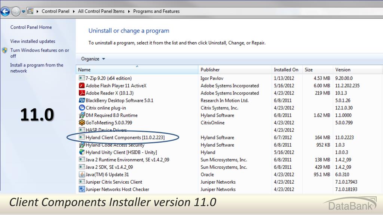383x215 pixels.
Task: Select HASP Device Drivers entry
Action: (106, 130)
